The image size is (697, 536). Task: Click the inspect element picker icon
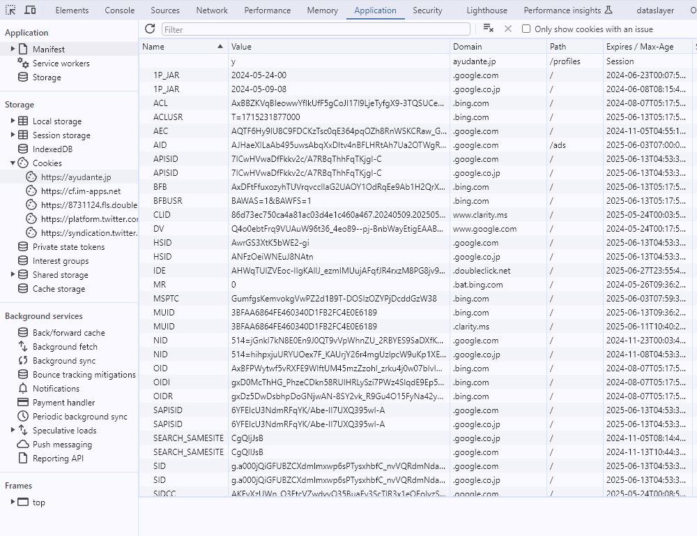click(x=10, y=10)
